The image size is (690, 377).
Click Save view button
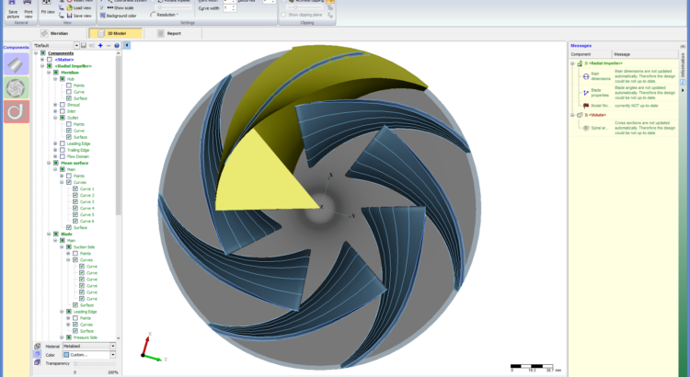79,16
